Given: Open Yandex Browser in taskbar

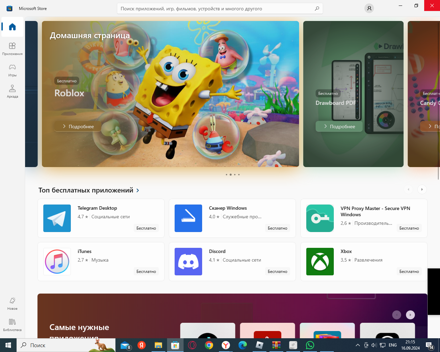Looking at the screenshot, I should pos(225,345).
